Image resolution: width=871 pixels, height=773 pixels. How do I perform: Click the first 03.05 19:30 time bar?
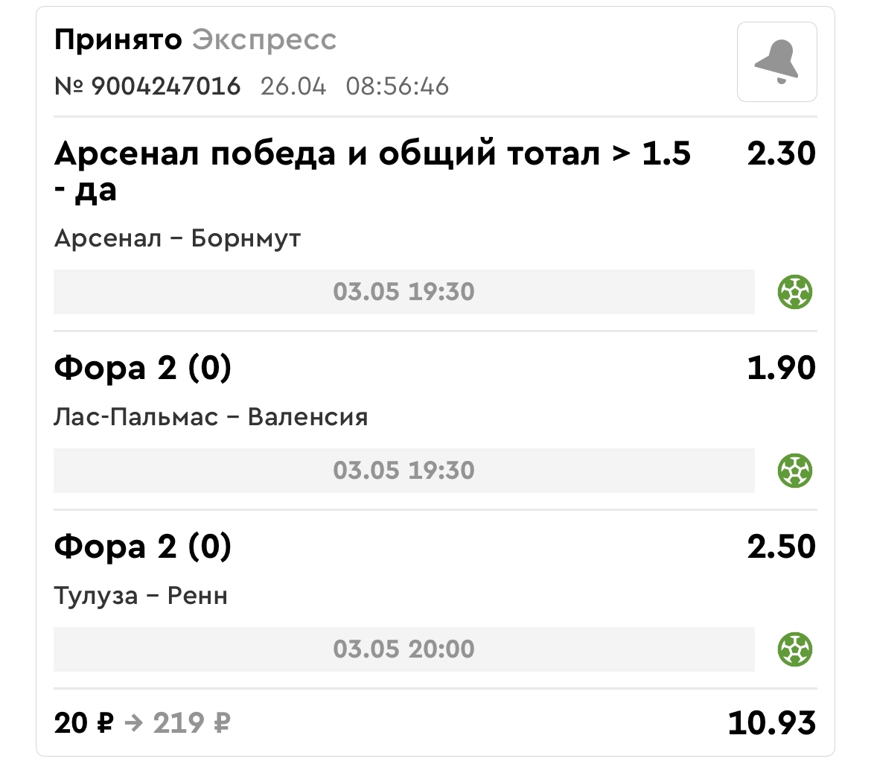click(x=403, y=292)
